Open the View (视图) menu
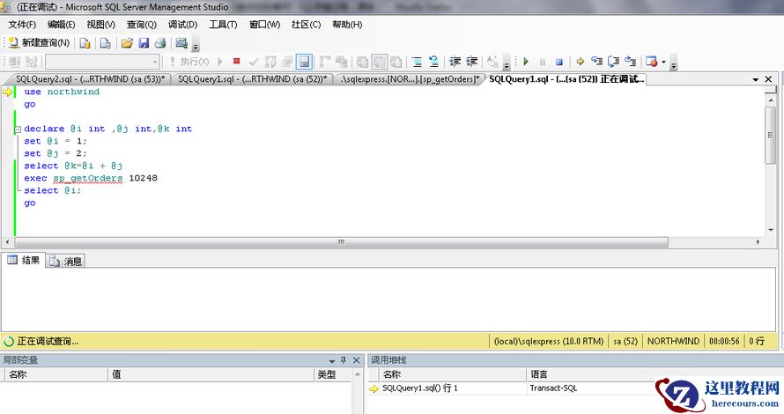The width and height of the screenshot is (784, 414). [x=100, y=25]
